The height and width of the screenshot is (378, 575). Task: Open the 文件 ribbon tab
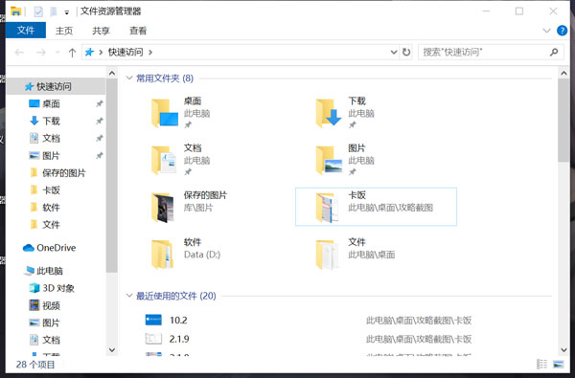click(26, 30)
